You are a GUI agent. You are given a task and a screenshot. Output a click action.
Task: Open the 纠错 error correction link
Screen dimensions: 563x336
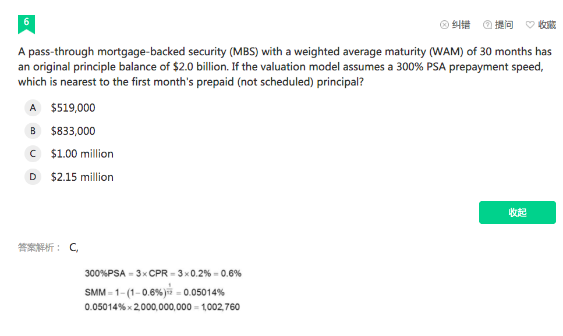[461, 25]
